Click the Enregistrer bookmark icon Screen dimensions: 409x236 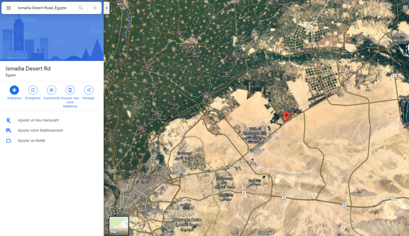(x=33, y=90)
